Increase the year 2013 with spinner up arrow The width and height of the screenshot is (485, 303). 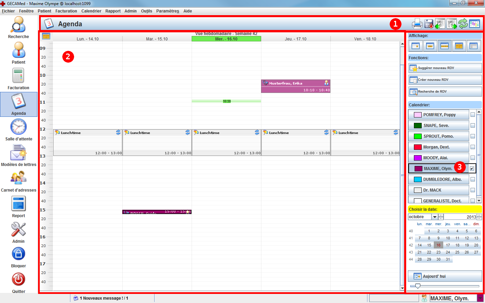click(479, 215)
